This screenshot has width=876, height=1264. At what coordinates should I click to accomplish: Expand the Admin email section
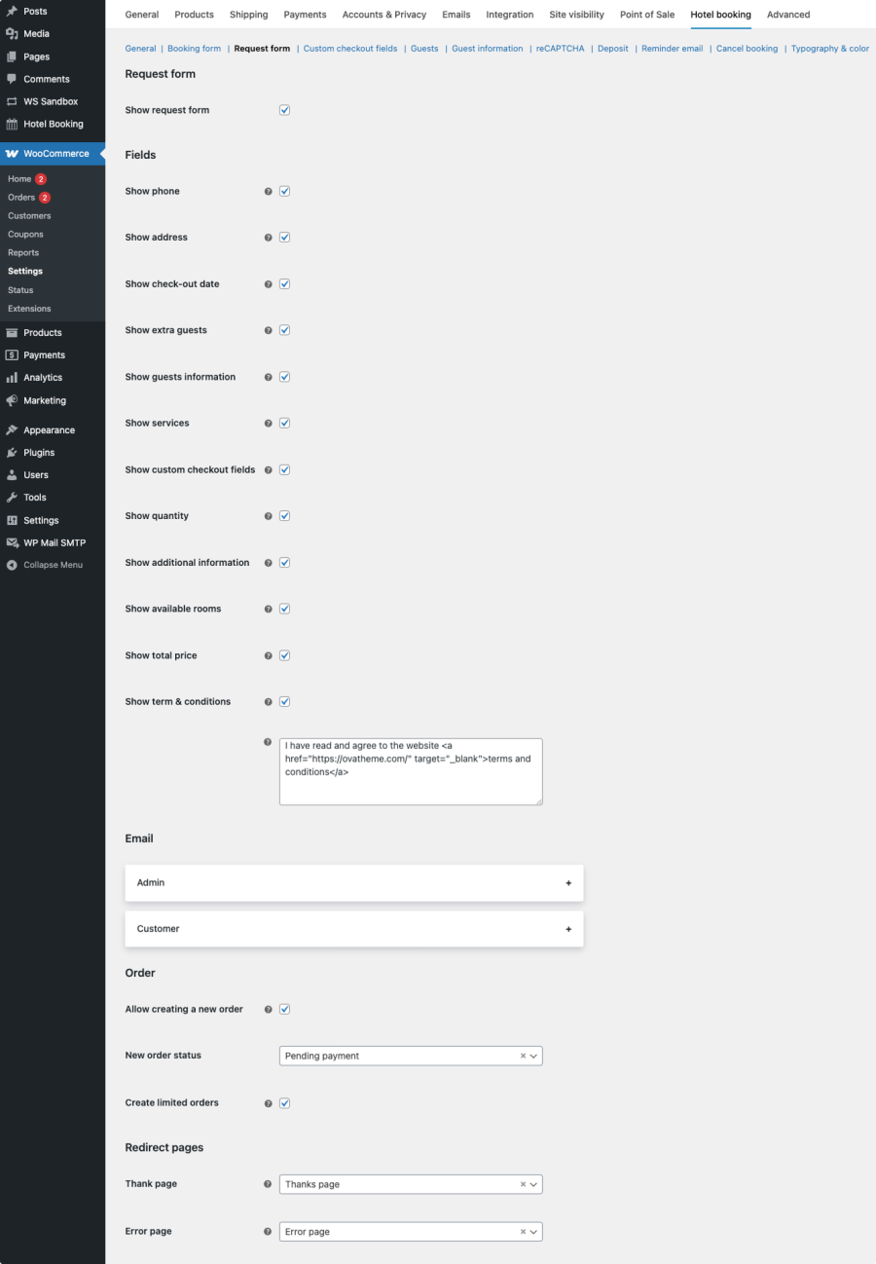point(354,883)
